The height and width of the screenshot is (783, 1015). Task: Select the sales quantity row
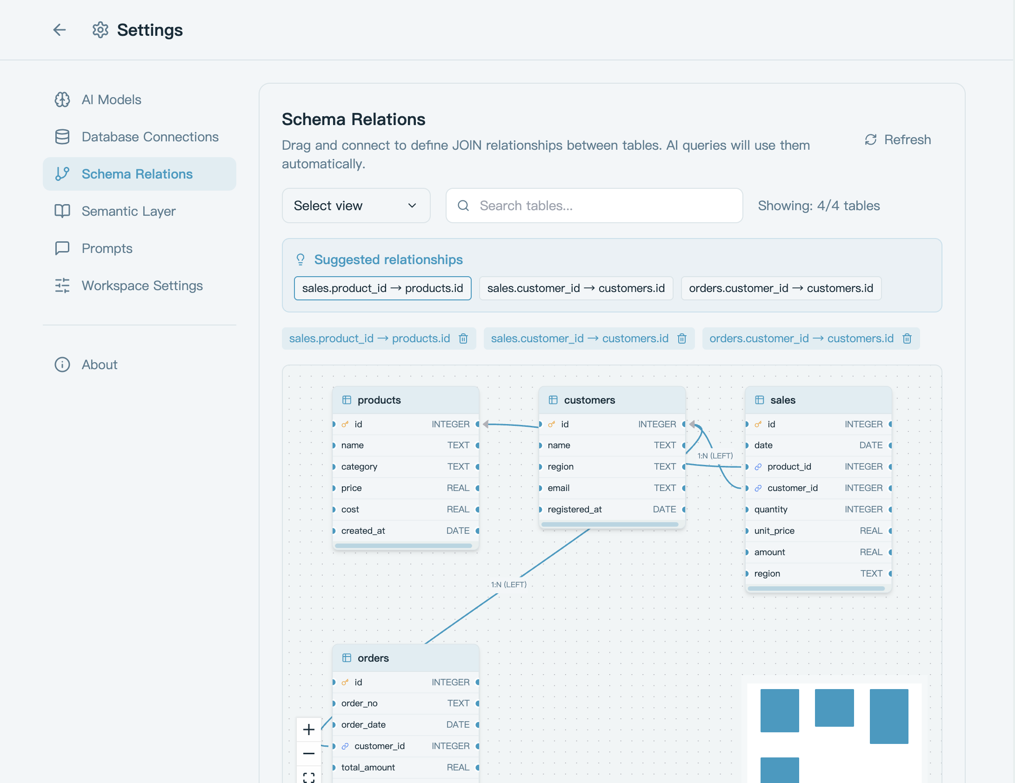pos(819,510)
